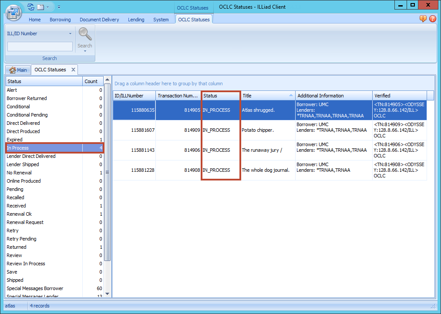441x314 pixels.
Task: Click the refresh icon on the Quick Access toolbar
Action: [30, 7]
